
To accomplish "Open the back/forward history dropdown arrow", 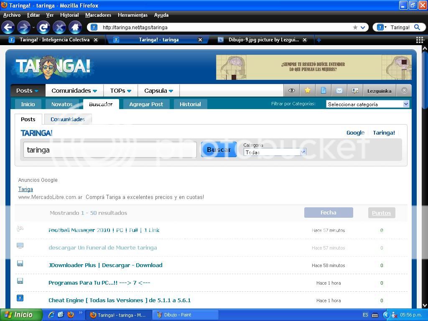I will [33, 27].
